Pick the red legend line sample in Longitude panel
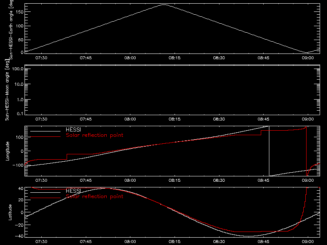This screenshot has height=245, width=327. [x=45, y=137]
